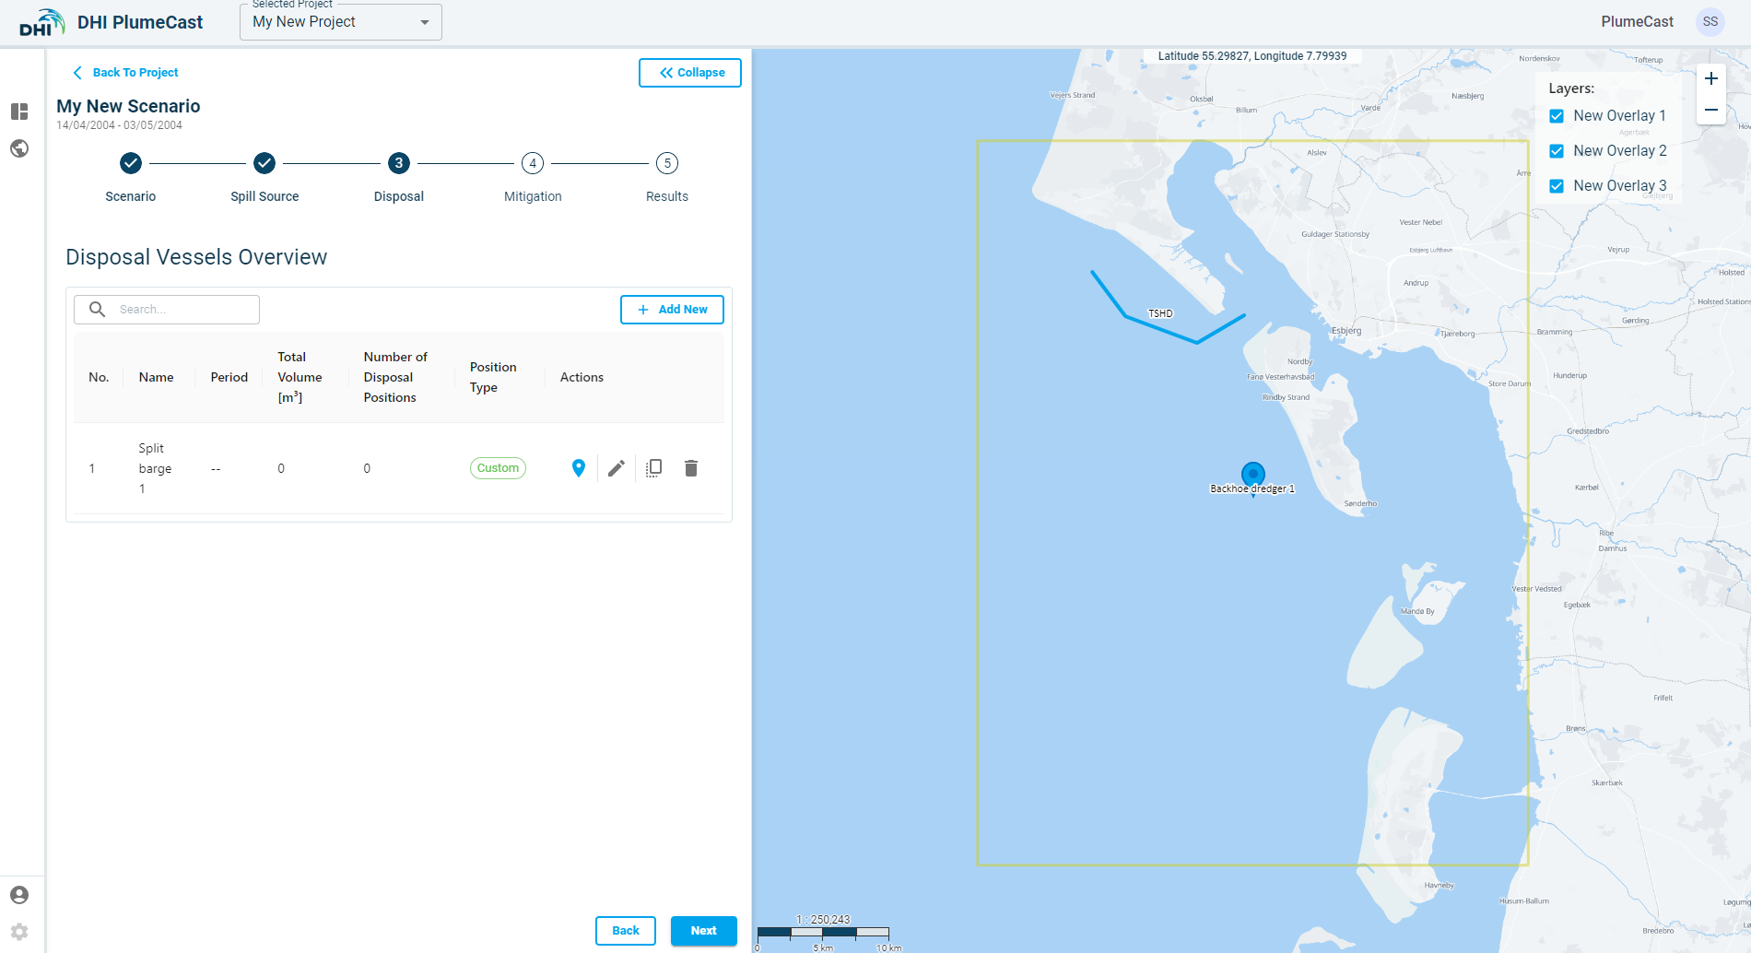
Task: Zoom in on the map
Action: coord(1710,79)
